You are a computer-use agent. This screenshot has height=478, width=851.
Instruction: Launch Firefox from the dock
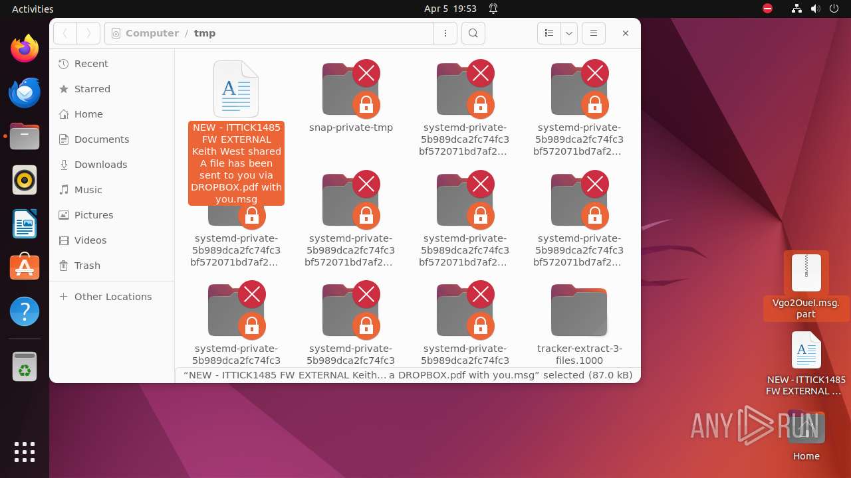point(25,48)
